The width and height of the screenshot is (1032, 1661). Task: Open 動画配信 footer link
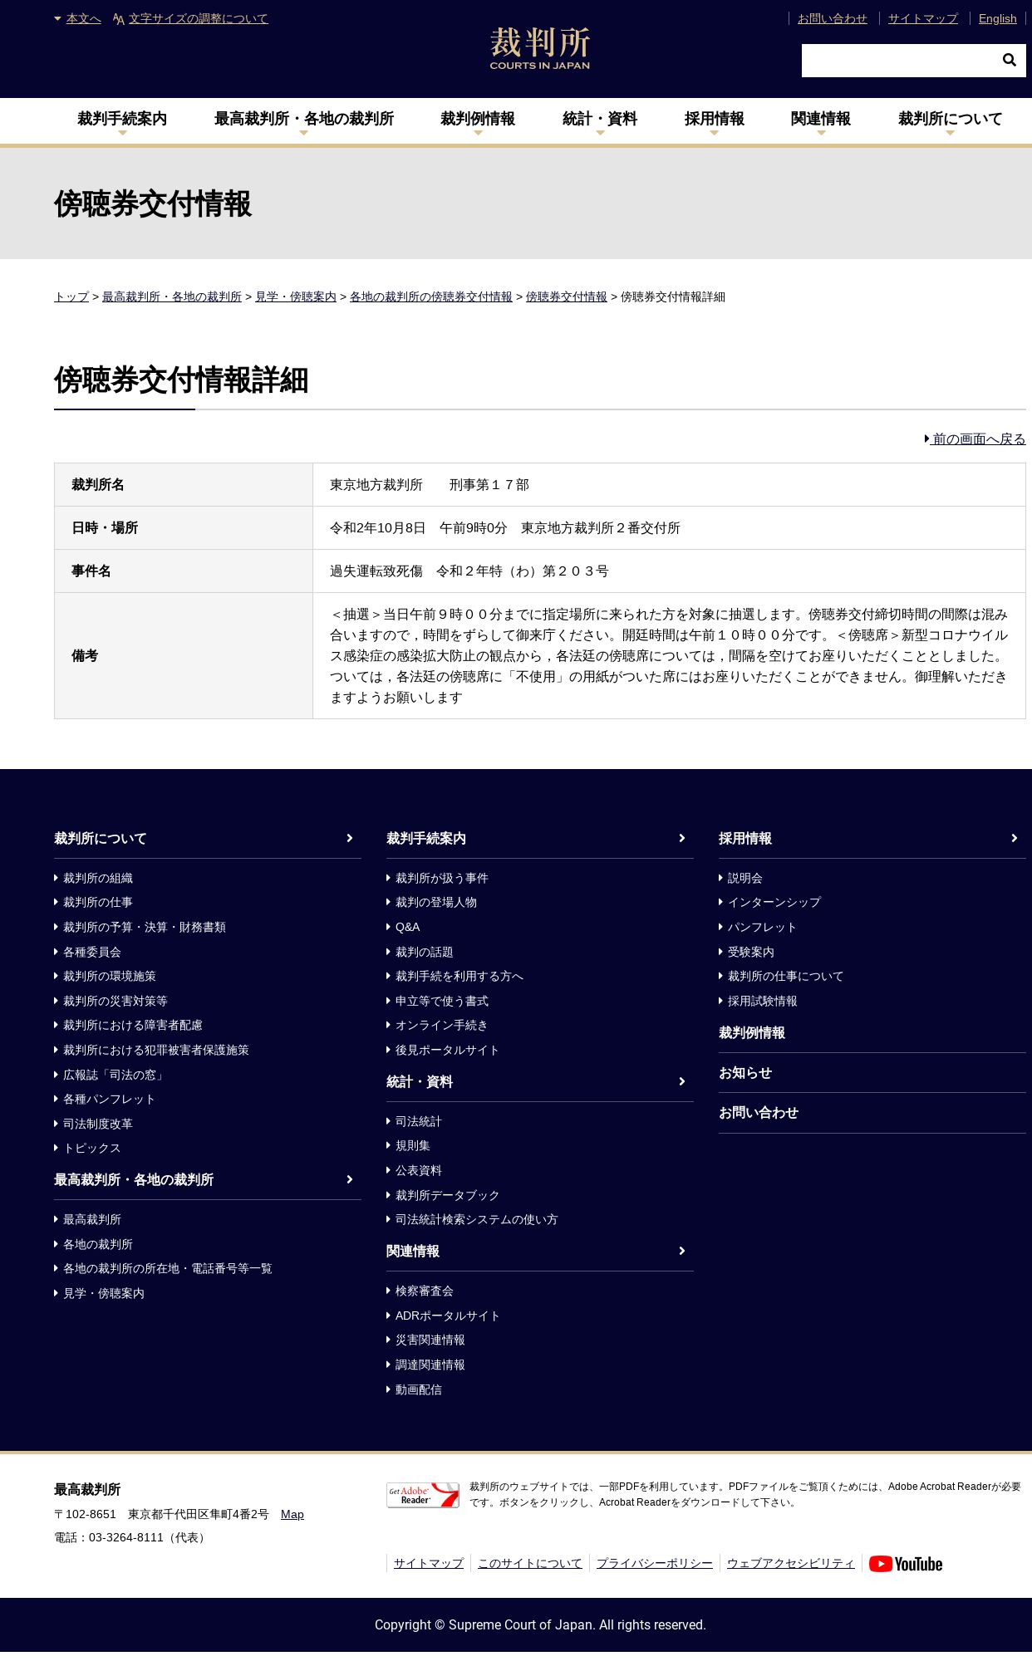(x=419, y=1389)
